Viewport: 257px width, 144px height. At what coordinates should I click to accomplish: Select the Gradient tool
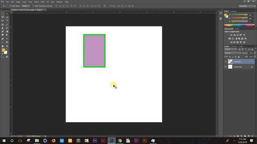7,32
